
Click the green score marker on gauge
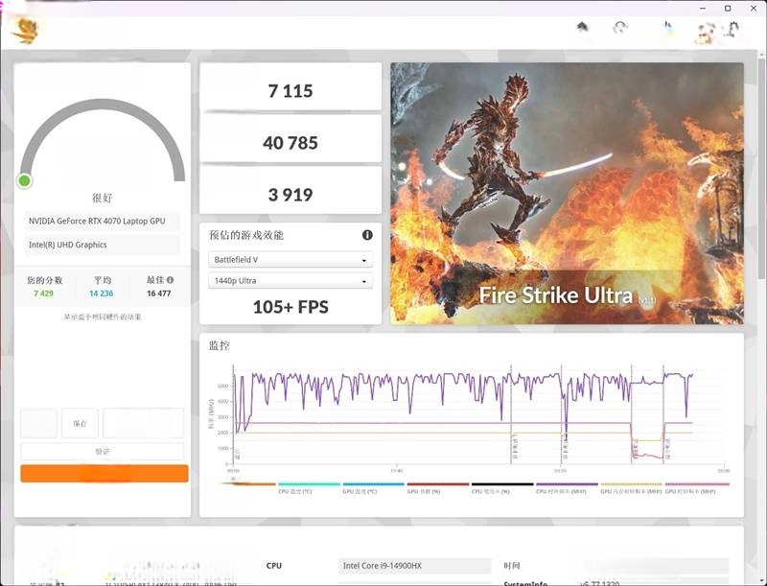(24, 181)
